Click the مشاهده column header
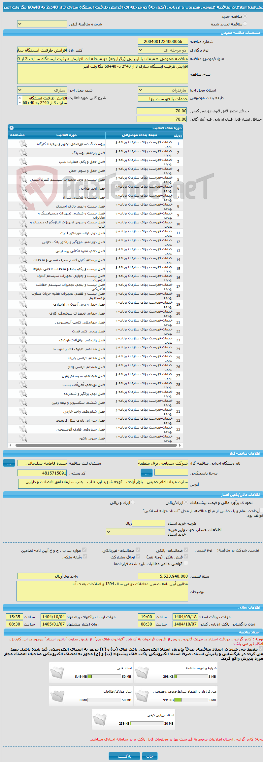Viewport: 263px width, 762px height. pos(18,135)
